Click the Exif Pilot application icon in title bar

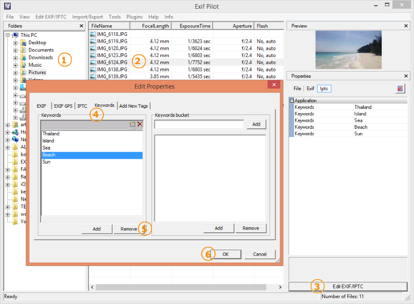7,6
